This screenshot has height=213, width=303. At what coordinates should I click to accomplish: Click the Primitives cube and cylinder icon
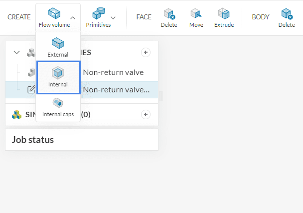click(x=98, y=13)
